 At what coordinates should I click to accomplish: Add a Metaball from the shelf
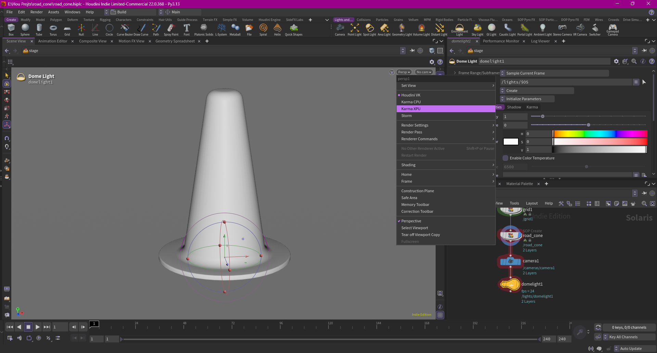pyautogui.click(x=235, y=30)
